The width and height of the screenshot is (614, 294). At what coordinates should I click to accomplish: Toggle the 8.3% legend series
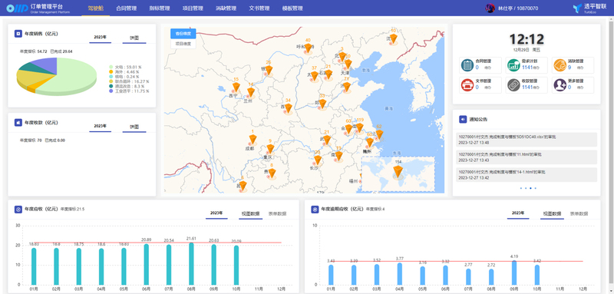(x=127, y=86)
